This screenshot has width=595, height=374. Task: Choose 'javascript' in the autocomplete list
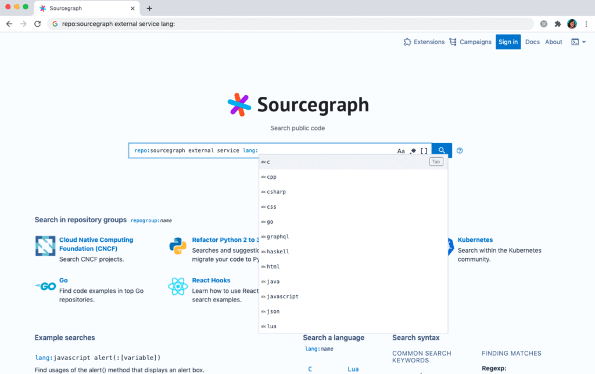[x=282, y=296]
